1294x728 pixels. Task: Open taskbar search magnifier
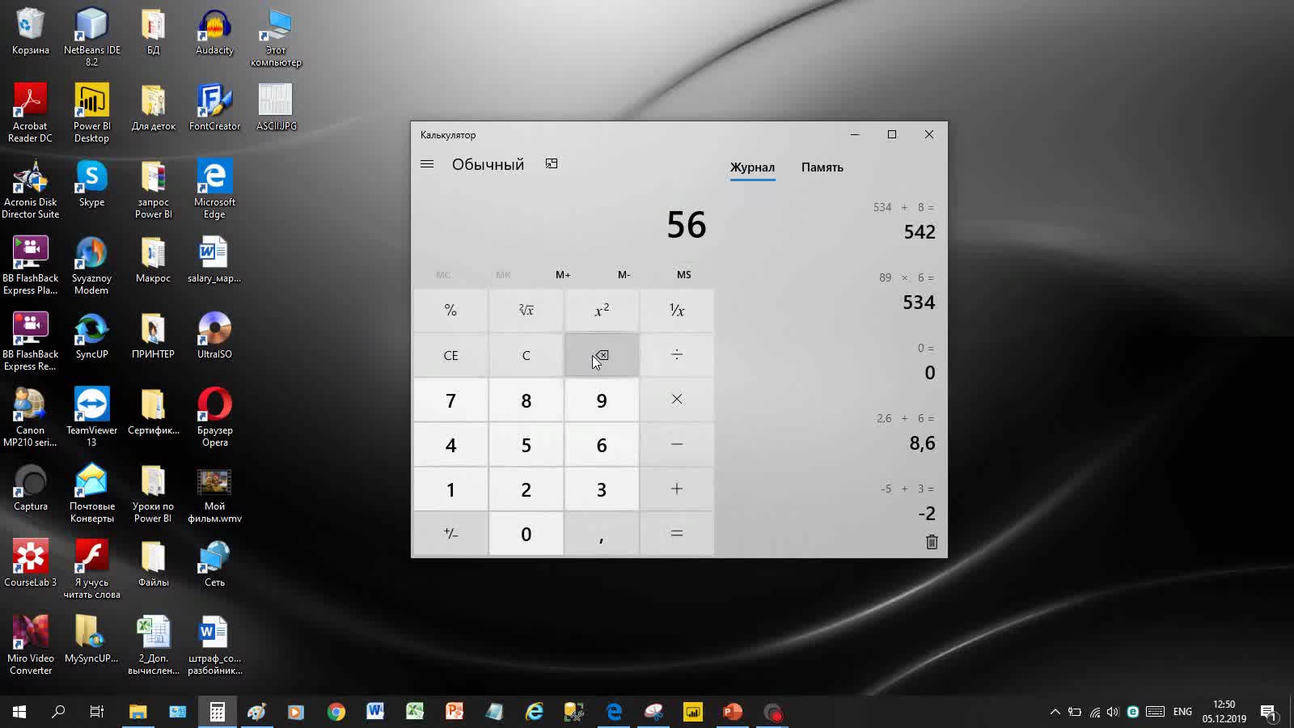[58, 712]
